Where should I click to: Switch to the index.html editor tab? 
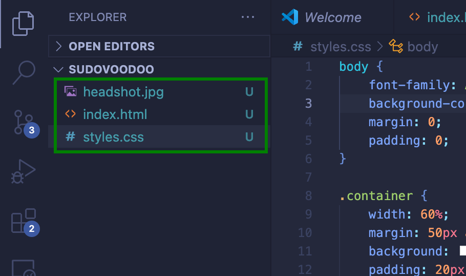[430, 17]
